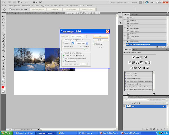This screenshot has width=169, height=135.
Task: Select the Rectangular Marquee tool
Action: [3, 20]
